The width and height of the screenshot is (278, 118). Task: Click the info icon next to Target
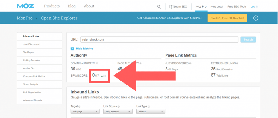point(79,107)
